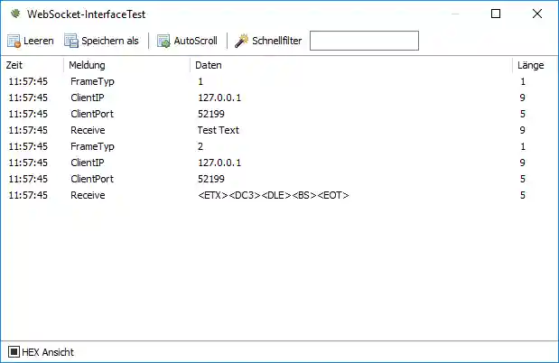
Task: Select the 'Test Text' data cell
Action: coord(219,130)
